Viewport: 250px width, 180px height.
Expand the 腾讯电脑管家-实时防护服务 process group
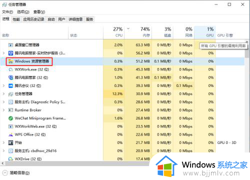[x=3, y=53]
